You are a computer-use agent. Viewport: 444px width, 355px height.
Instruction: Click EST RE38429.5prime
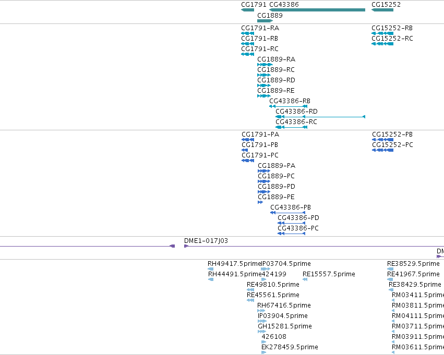pos(415,285)
